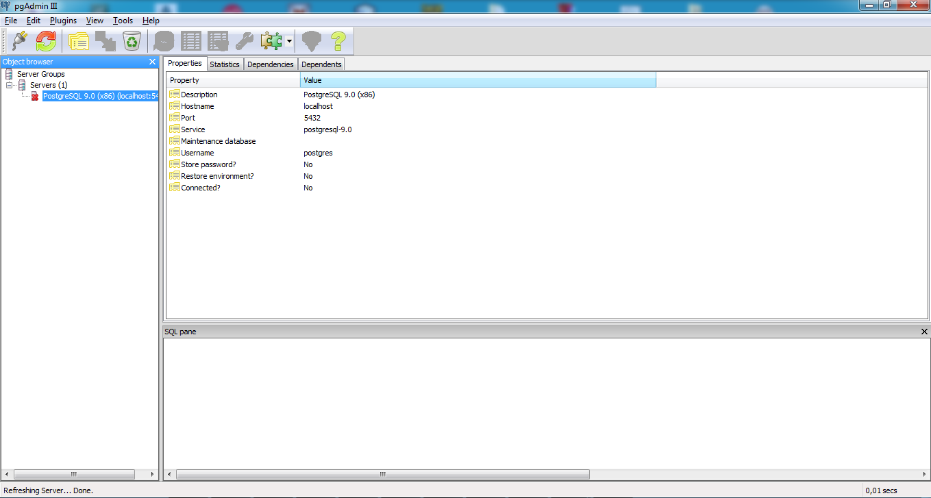Click the Value column header

[478, 80]
